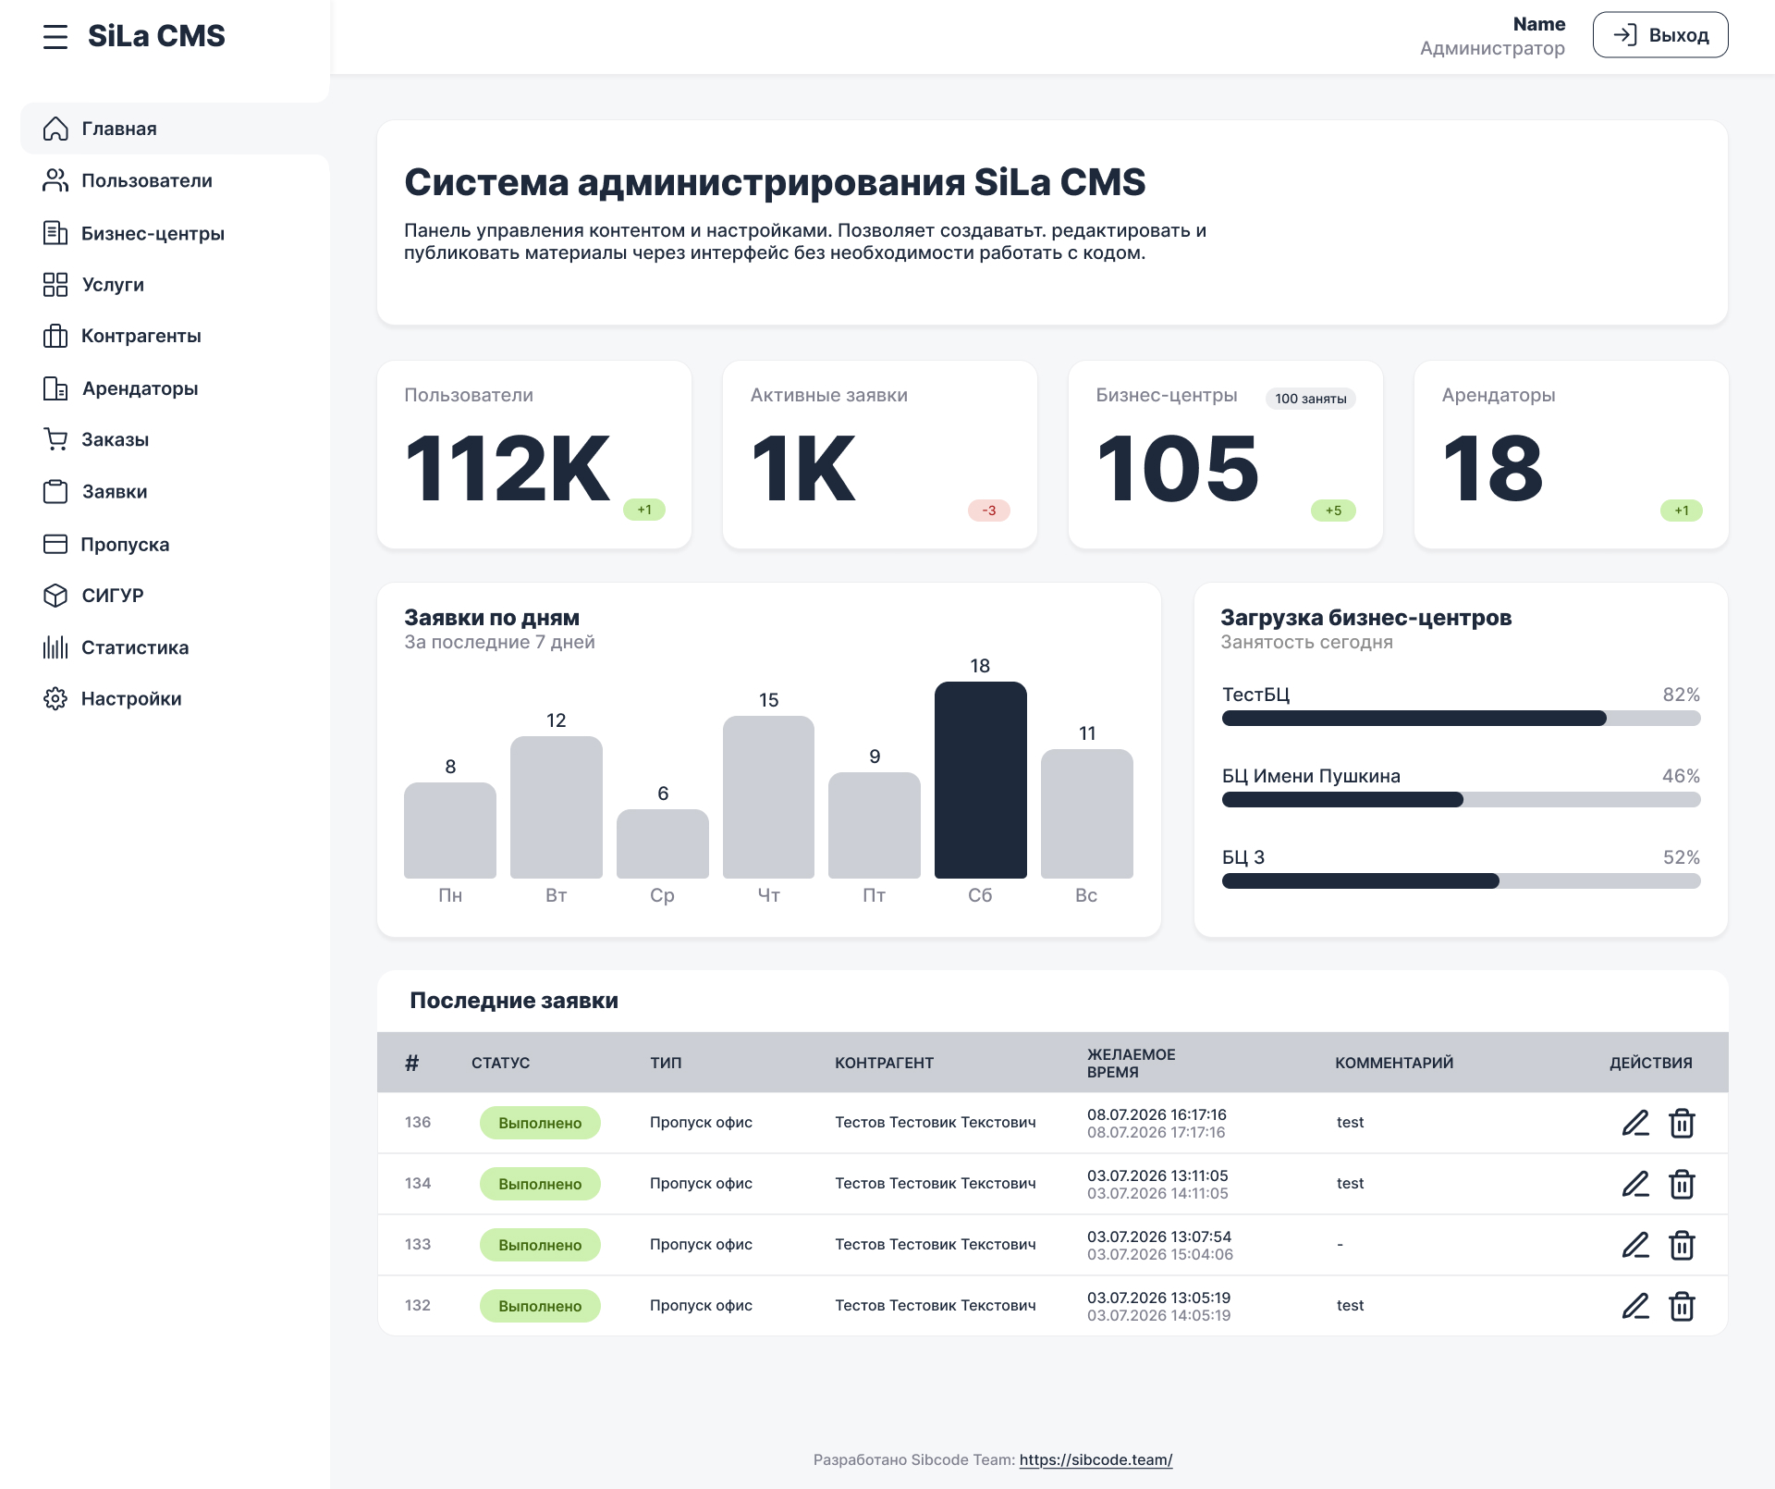Click the ТестБЦ 82% progress bar

1461,719
